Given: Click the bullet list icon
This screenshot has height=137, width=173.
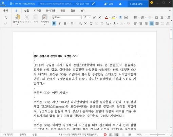Looking at the screenshot, I should (135, 17).
